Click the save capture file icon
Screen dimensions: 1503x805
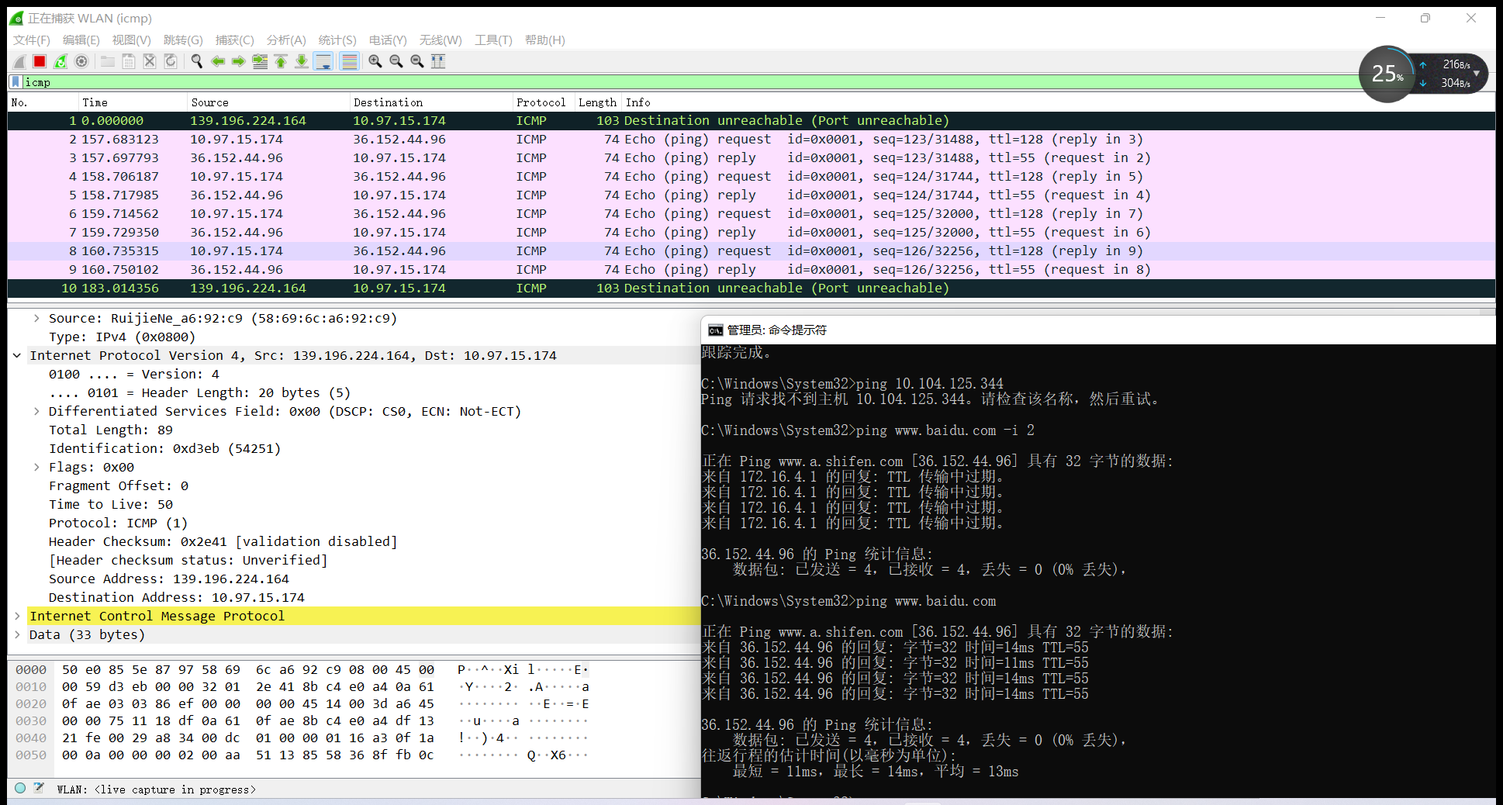(129, 61)
